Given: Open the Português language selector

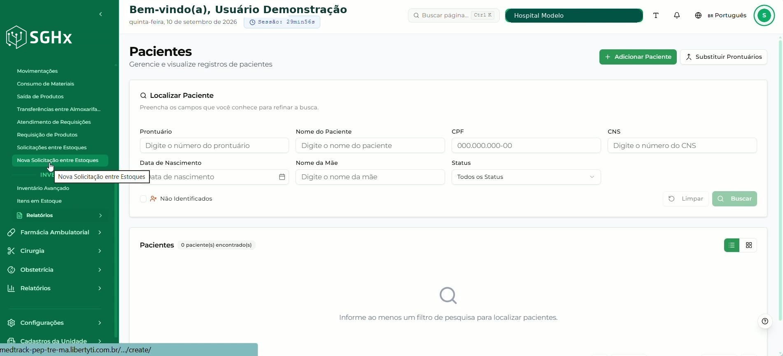Looking at the screenshot, I should [x=727, y=16].
